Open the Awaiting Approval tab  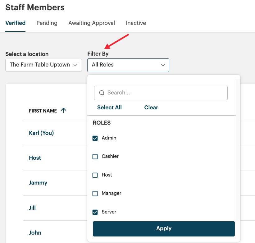tap(92, 23)
